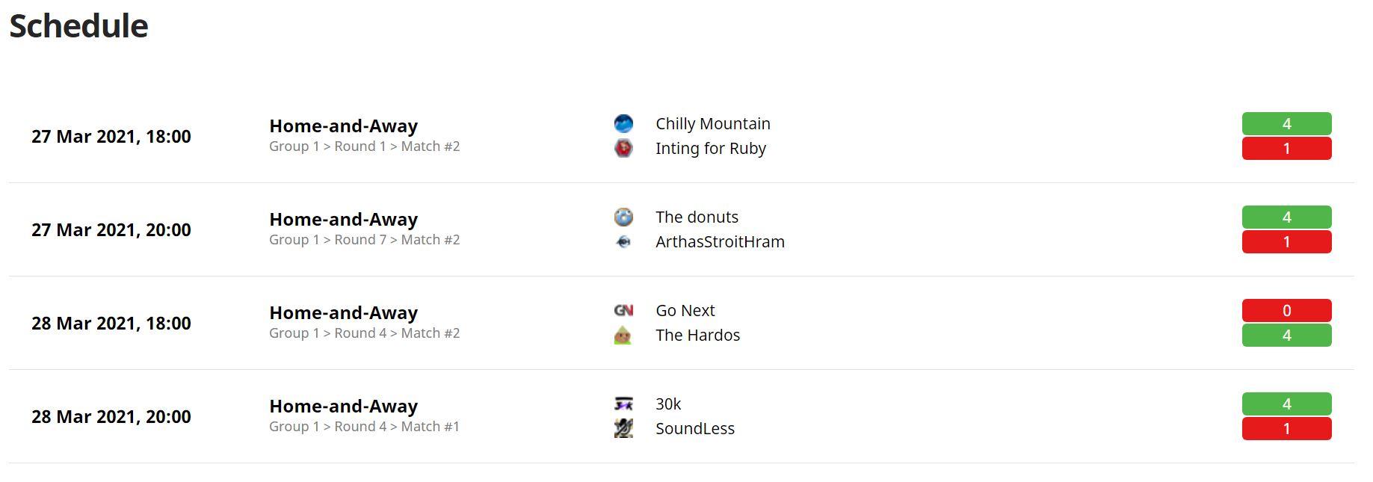The image size is (1373, 482).
Task: Click Chilly Mountain's green score 4
Action: (1286, 123)
